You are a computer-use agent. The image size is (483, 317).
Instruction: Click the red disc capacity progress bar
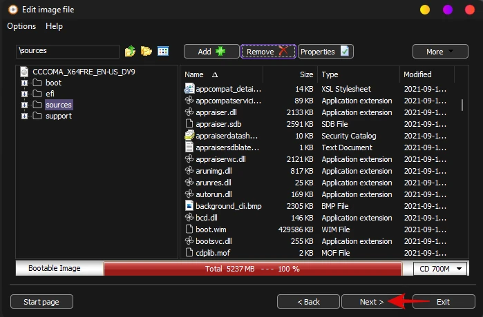(252, 269)
